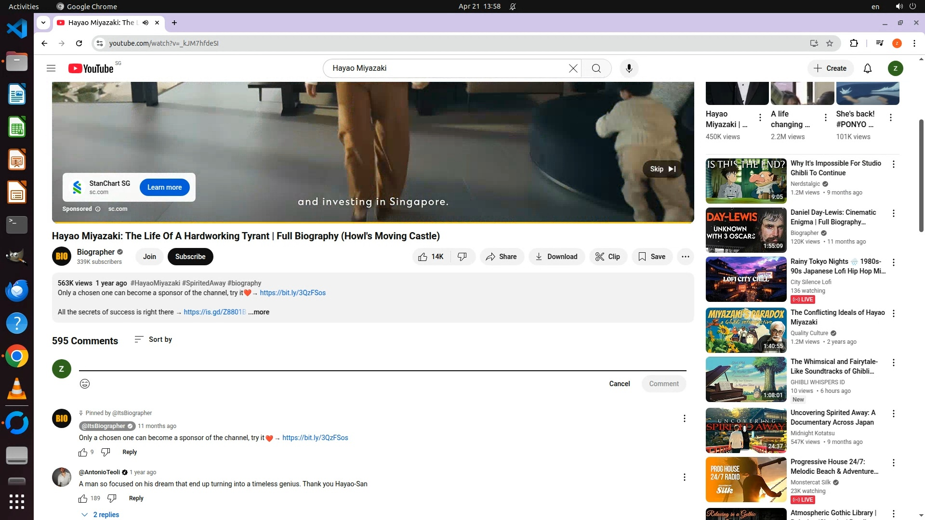Expand the 2 replies thread
This screenshot has width=925, height=520.
101,515
